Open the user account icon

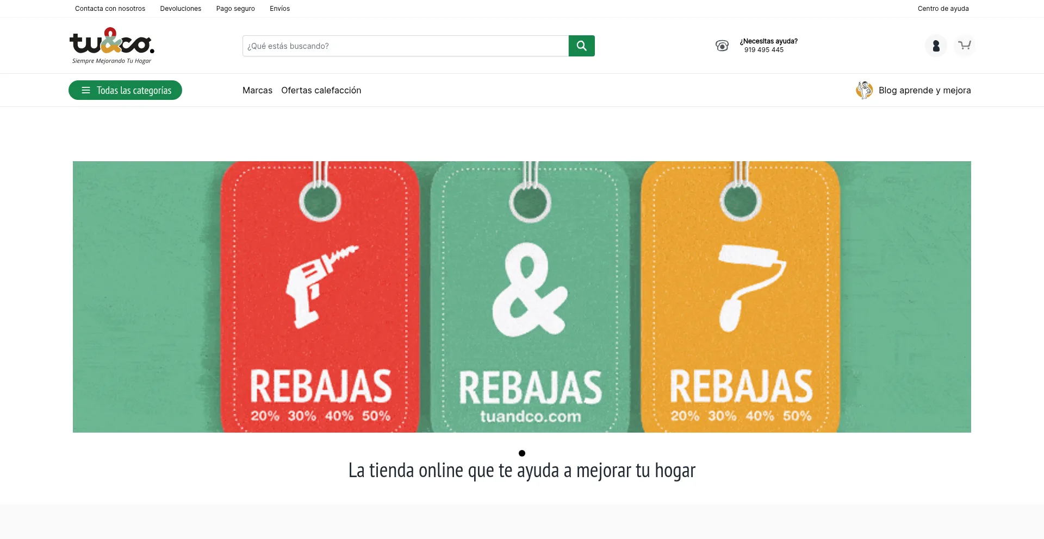pyautogui.click(x=936, y=46)
